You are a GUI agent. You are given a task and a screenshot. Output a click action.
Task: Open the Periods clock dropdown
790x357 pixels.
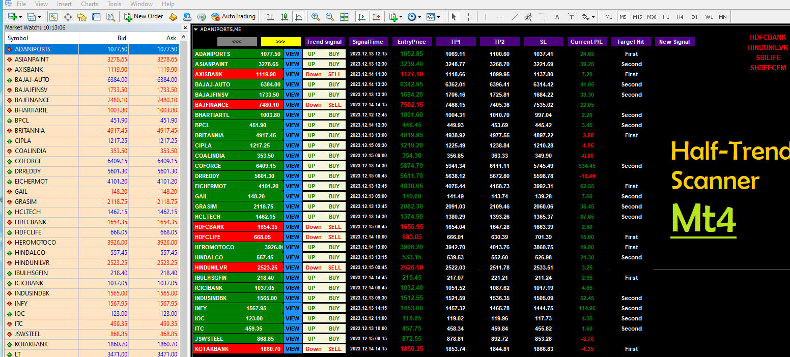click(x=419, y=17)
